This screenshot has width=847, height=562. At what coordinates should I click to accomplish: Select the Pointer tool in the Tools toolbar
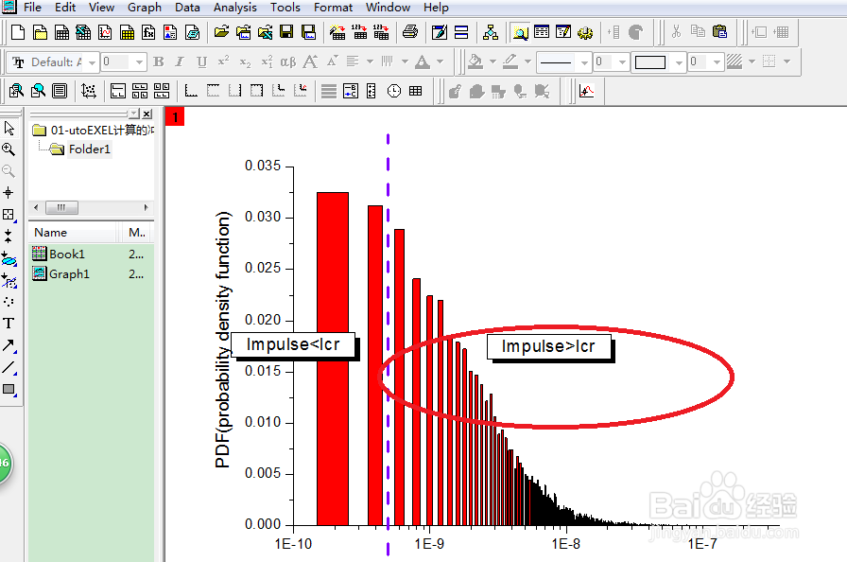pos(9,128)
